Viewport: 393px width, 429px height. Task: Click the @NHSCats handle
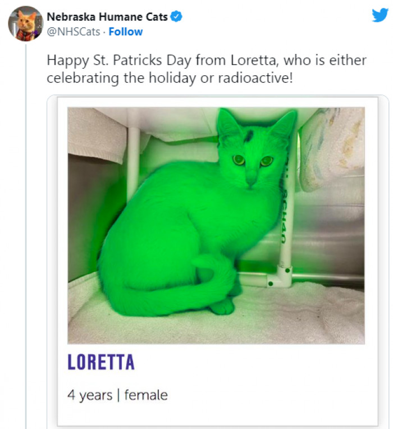pos(72,32)
